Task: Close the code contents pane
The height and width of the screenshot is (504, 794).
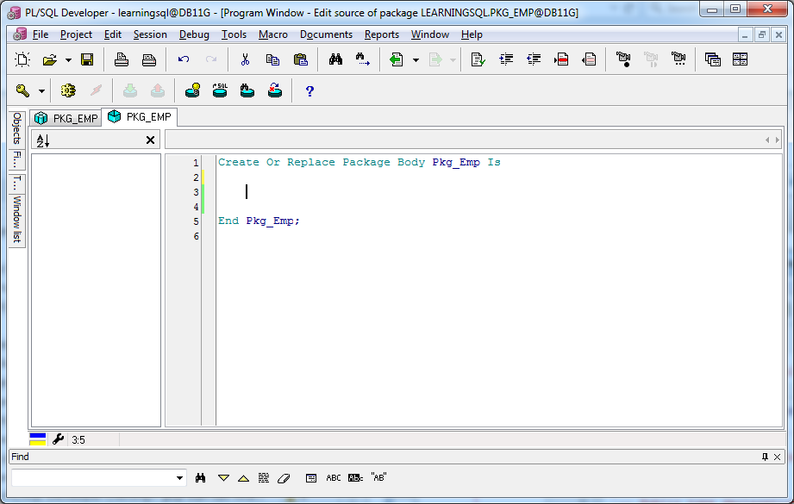Action: point(150,140)
